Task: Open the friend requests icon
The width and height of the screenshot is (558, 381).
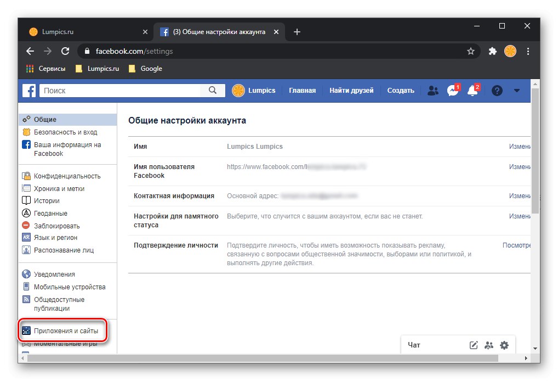Action: click(x=432, y=91)
